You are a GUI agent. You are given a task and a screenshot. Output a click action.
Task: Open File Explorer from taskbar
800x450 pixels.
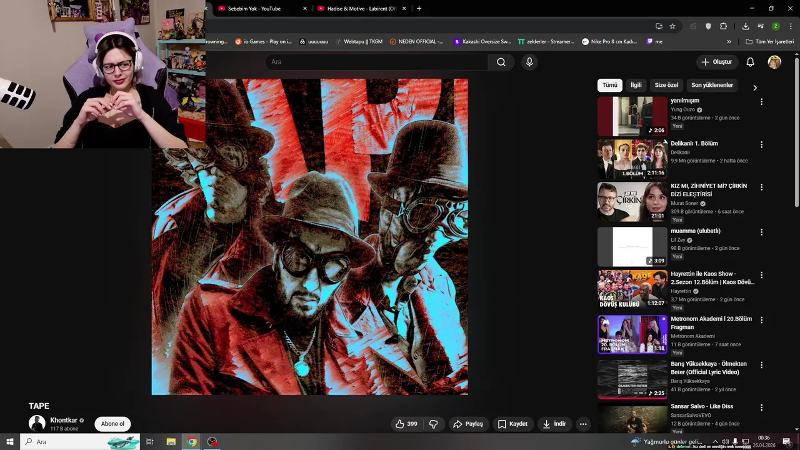(x=171, y=442)
